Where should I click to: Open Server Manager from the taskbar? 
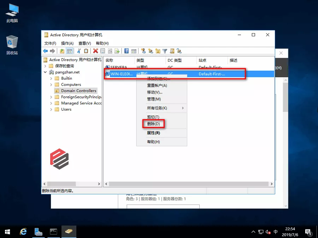[x=39, y=232]
